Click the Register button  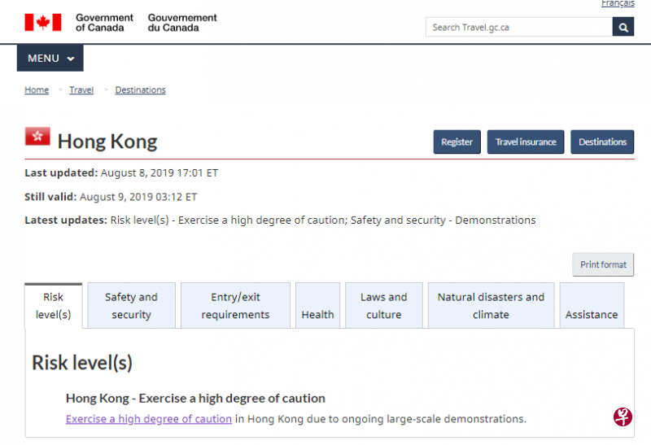point(457,142)
